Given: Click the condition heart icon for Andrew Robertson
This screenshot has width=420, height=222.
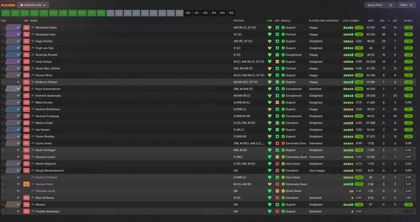Looking at the screenshot, I should click(x=270, y=109).
